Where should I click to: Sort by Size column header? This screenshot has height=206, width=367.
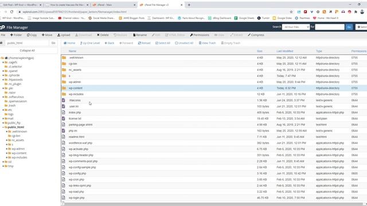coord(260,51)
